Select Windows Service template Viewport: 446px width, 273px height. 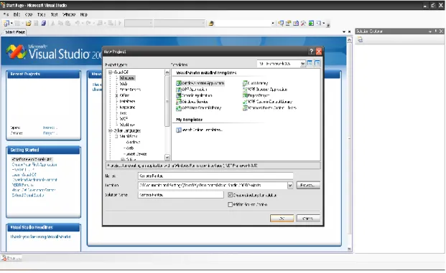[x=192, y=102]
